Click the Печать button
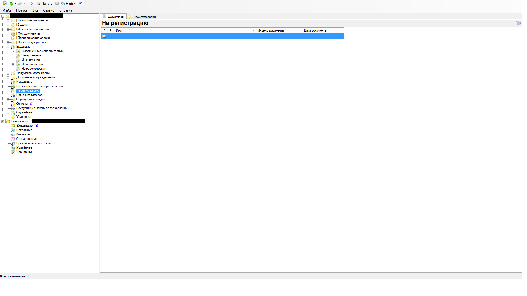 [44, 4]
